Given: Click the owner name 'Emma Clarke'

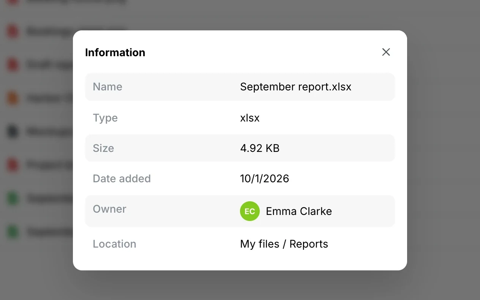Looking at the screenshot, I should pyautogui.click(x=299, y=211).
